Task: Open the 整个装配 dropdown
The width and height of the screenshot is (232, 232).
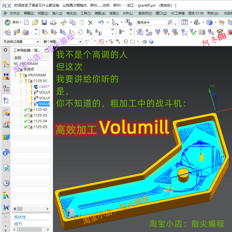Action: (80, 42)
